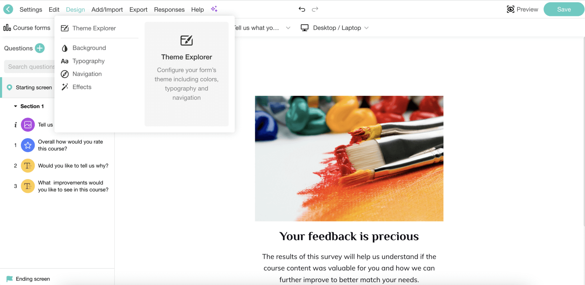Click the flag icon next to Ending screen
Screen dimensions: 585x285
click(x=10, y=279)
